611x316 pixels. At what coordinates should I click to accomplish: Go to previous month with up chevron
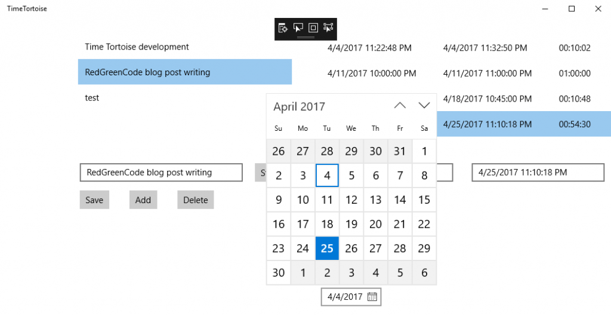[x=400, y=106]
